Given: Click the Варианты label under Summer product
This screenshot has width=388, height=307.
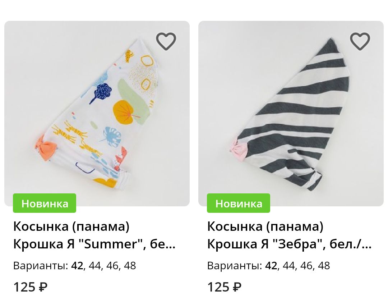Looking at the screenshot, I should pyautogui.click(x=41, y=266).
